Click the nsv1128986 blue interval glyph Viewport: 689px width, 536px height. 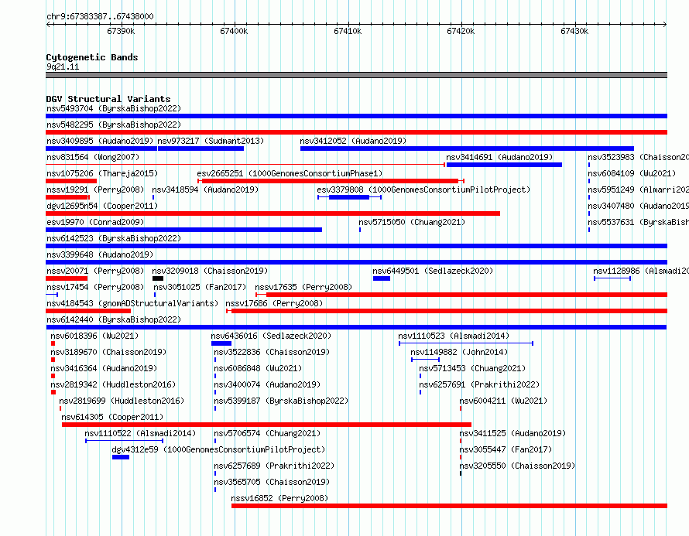[x=612, y=278]
